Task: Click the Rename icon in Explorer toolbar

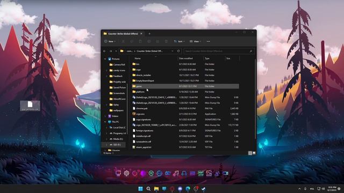Action: (149, 41)
